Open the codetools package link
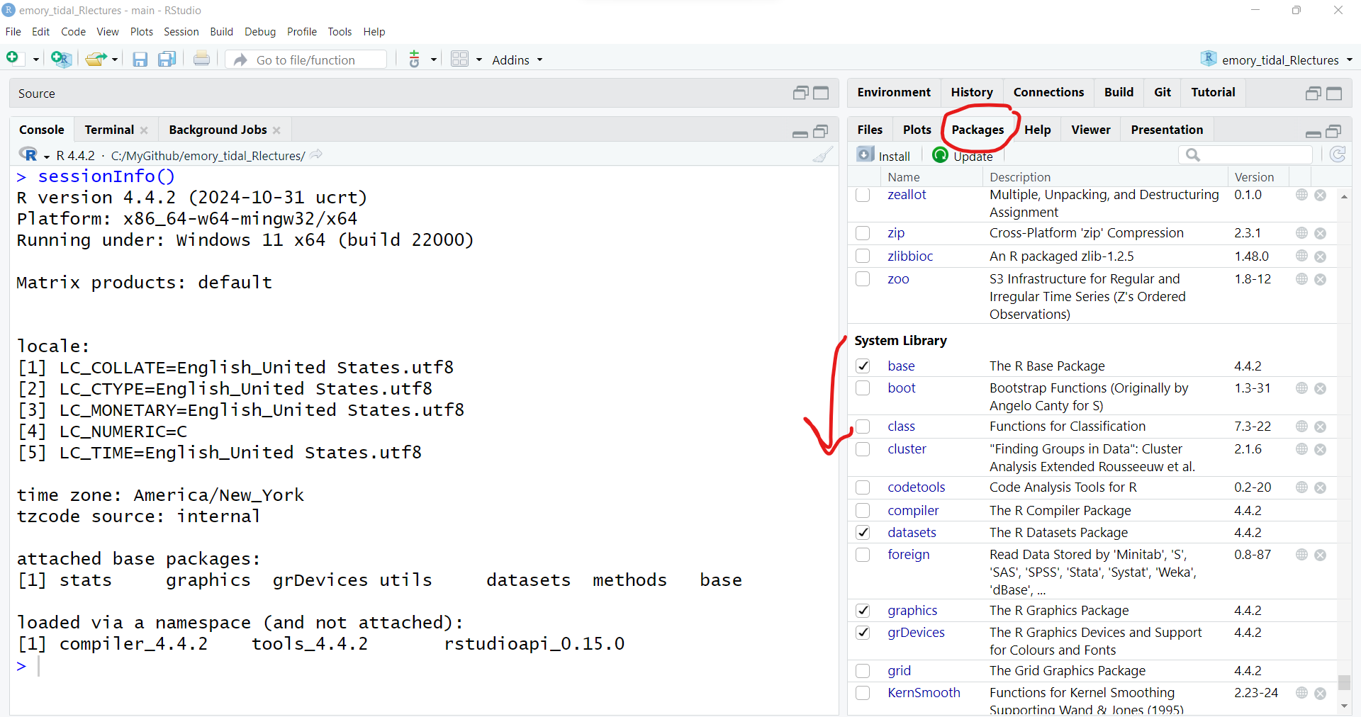This screenshot has width=1361, height=717. tap(916, 487)
